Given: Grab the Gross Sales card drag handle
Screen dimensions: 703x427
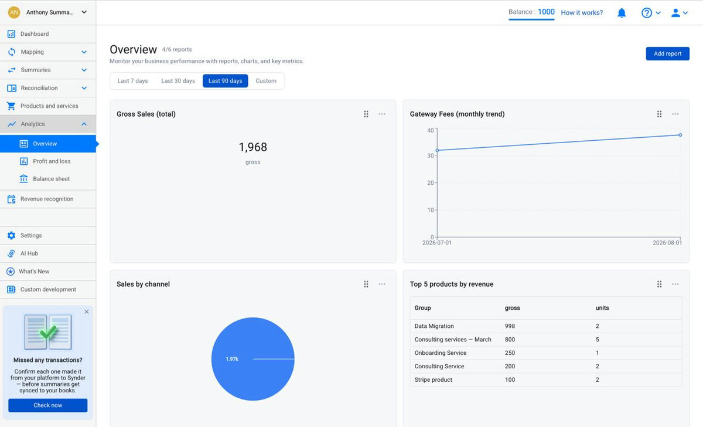Looking at the screenshot, I should (366, 114).
